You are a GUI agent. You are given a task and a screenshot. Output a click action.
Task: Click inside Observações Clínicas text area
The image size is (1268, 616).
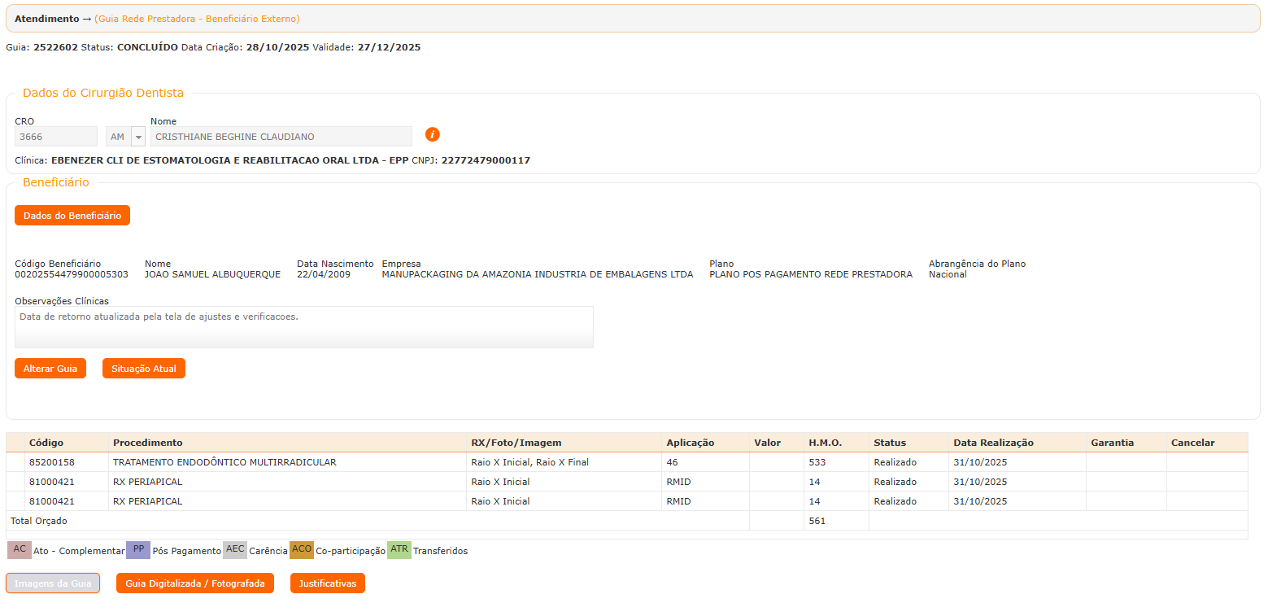pos(303,327)
